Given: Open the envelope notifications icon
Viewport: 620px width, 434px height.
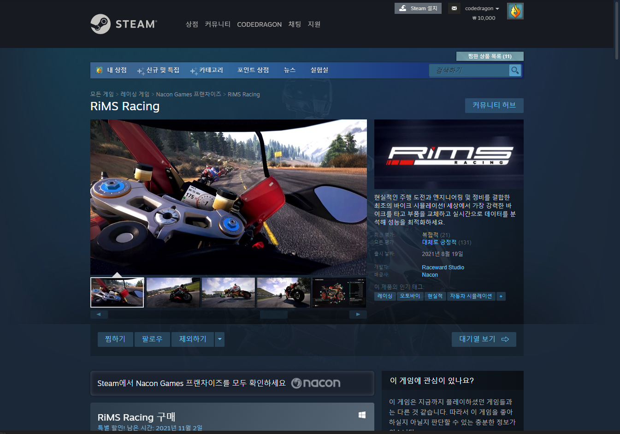Looking at the screenshot, I should click(x=454, y=8).
